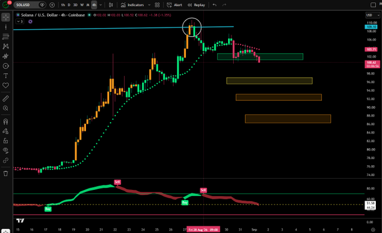
Task: Toggle magnet mode for drawings
Action: [x=6, y=121]
